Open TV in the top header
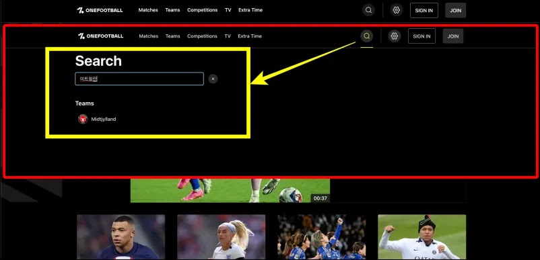The image size is (540, 260). pyautogui.click(x=228, y=10)
